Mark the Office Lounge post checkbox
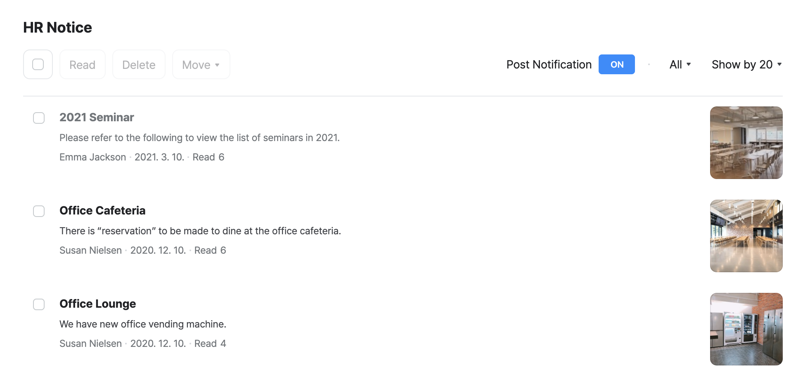The image size is (810, 377). tap(39, 304)
